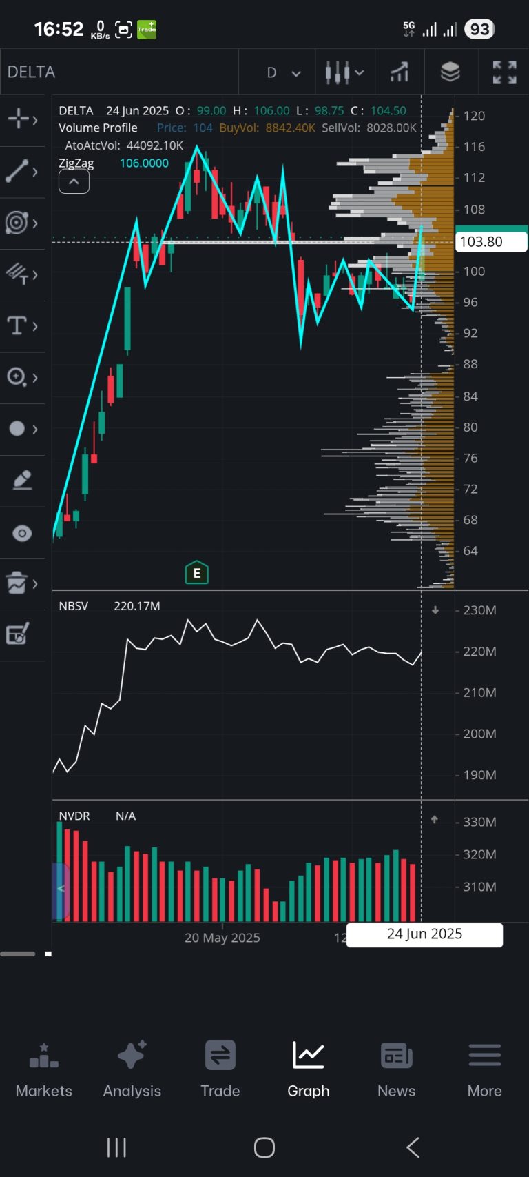The image size is (529, 1177).
Task: Tap the Android home navigation button
Action: click(x=264, y=1147)
